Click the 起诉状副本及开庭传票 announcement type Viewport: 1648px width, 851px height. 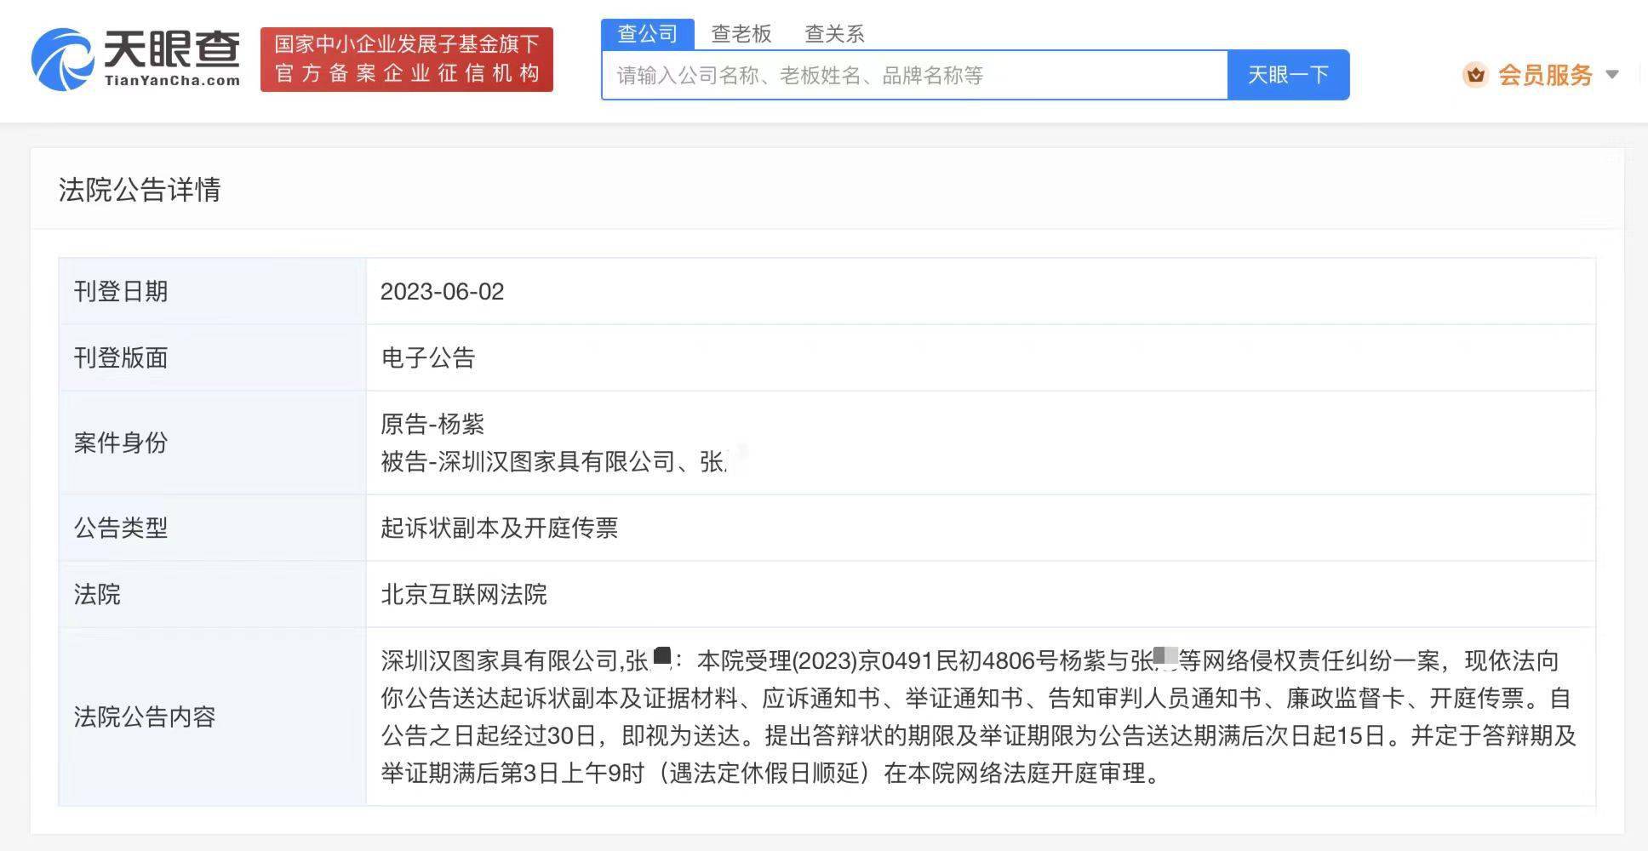click(x=499, y=528)
